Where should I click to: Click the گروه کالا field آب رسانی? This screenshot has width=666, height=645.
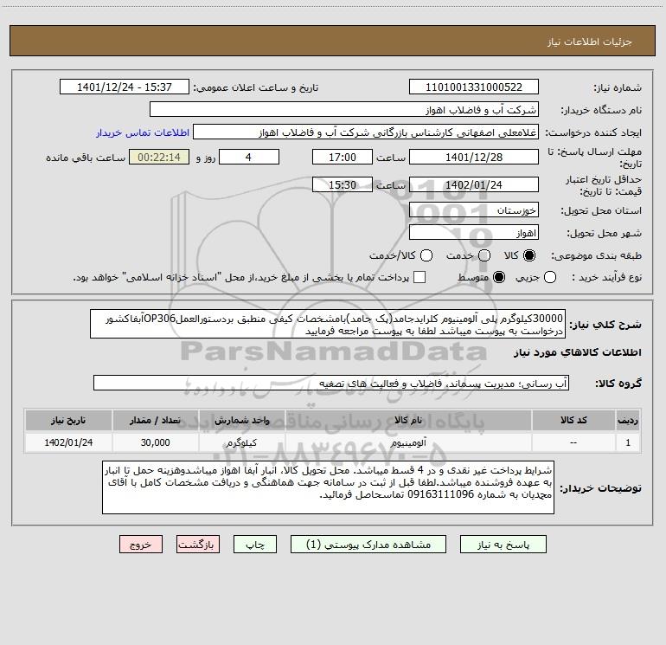click(x=331, y=383)
